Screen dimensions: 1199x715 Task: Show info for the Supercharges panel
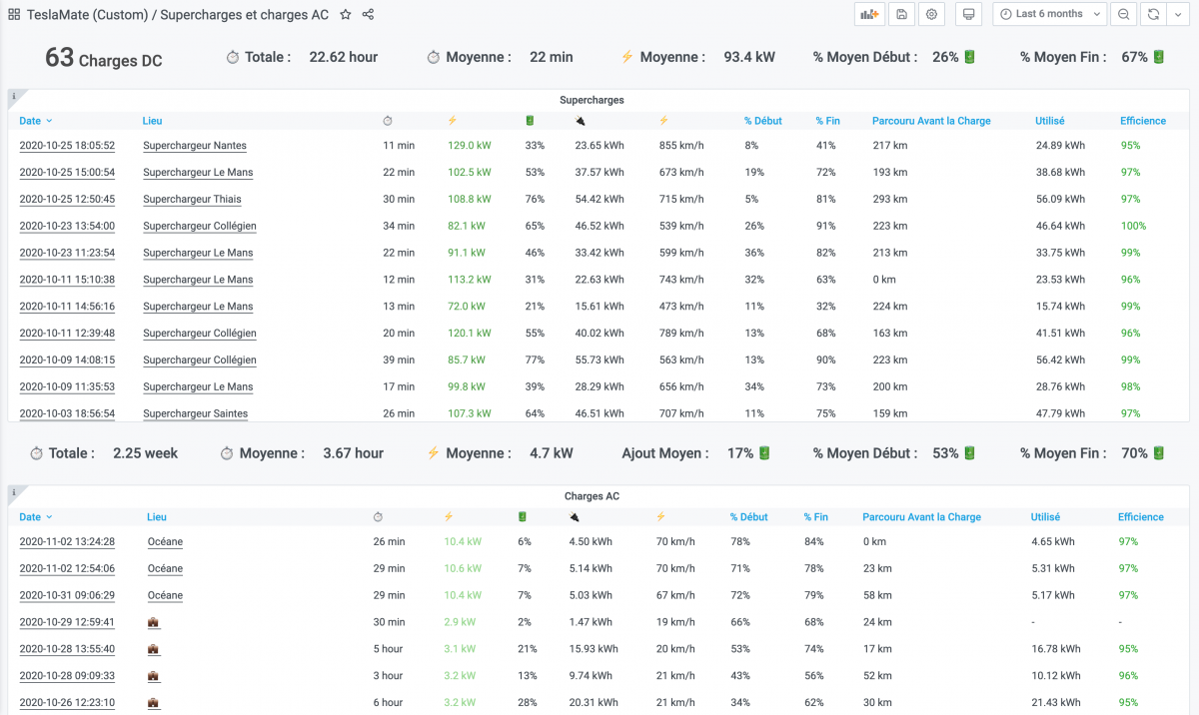point(13,96)
